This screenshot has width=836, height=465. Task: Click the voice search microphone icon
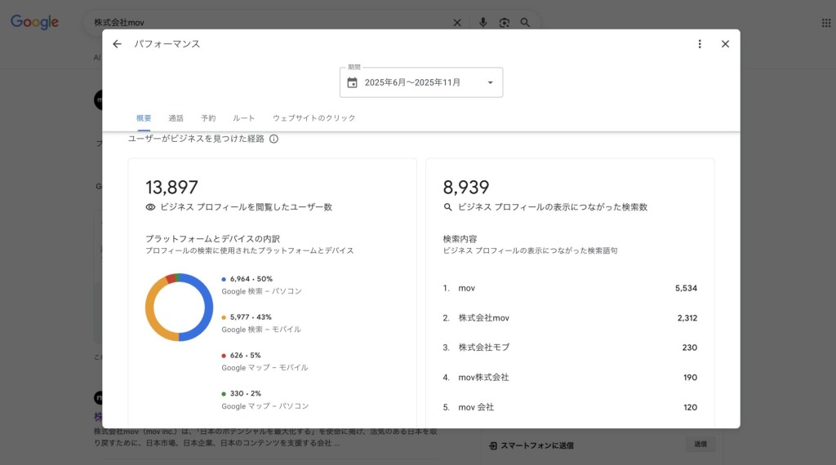[482, 23]
